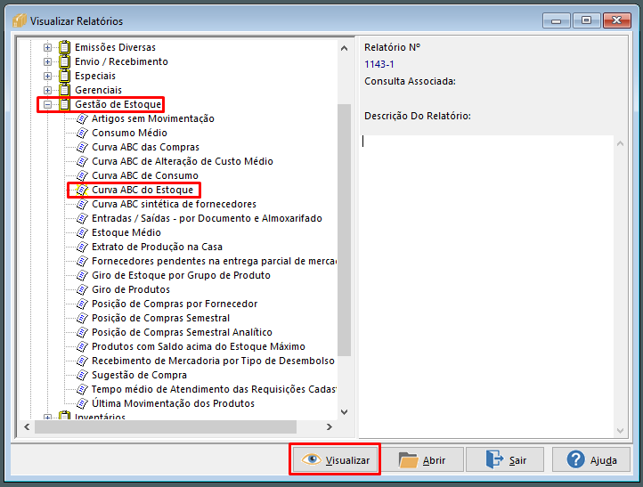
Task: Click icon of Última Movimentação dos Produtos
Action: 83,404
